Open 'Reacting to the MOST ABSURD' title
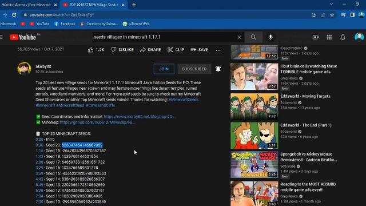Viewport: 366px width, 206px height. (x=308, y=187)
